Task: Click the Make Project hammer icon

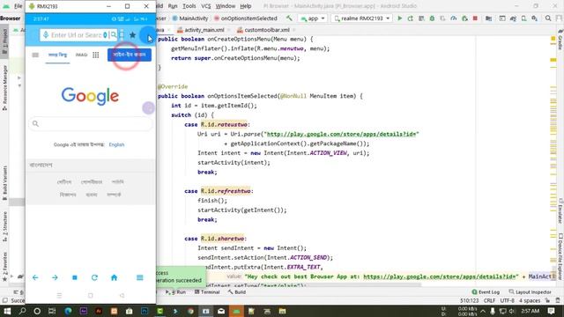Action: coord(289,18)
